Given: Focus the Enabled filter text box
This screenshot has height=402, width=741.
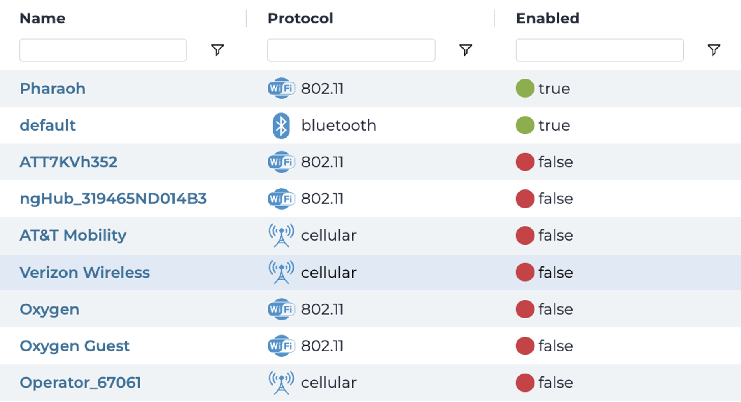Looking at the screenshot, I should (599, 50).
